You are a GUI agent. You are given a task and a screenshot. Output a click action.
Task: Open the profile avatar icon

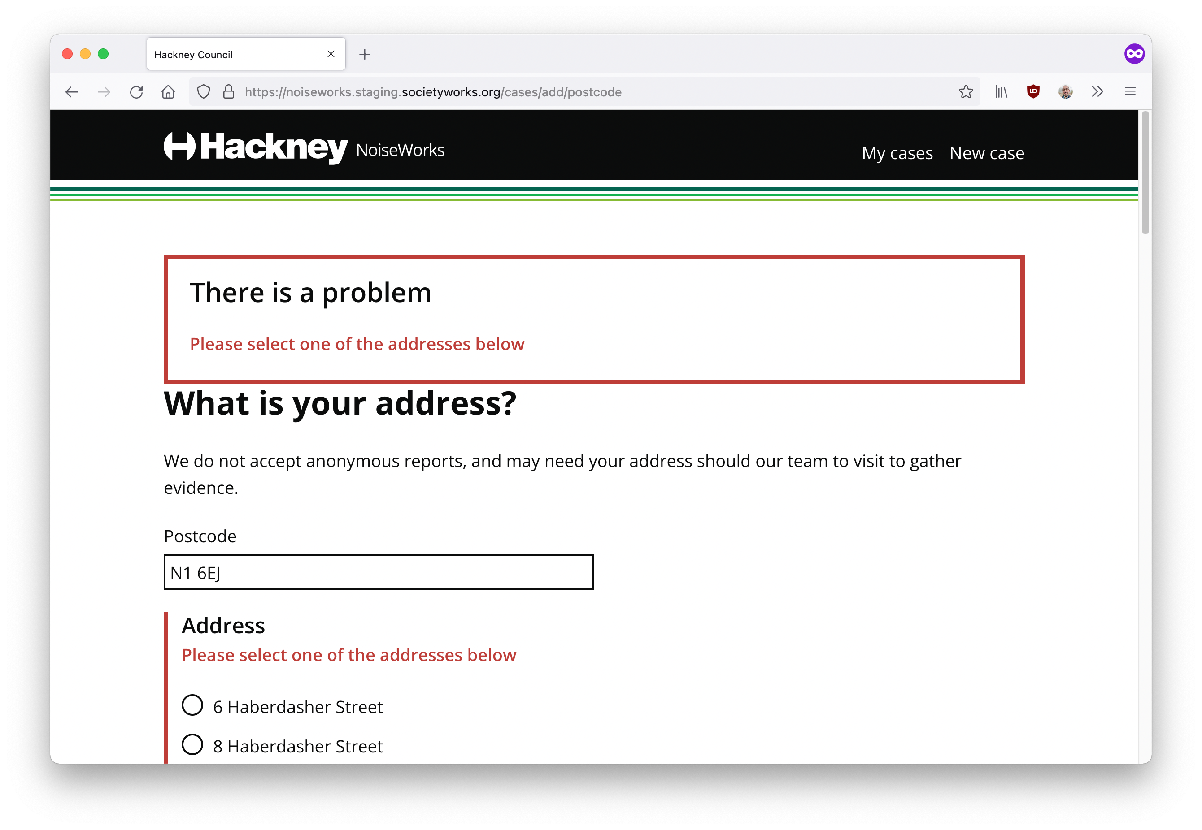(1066, 92)
